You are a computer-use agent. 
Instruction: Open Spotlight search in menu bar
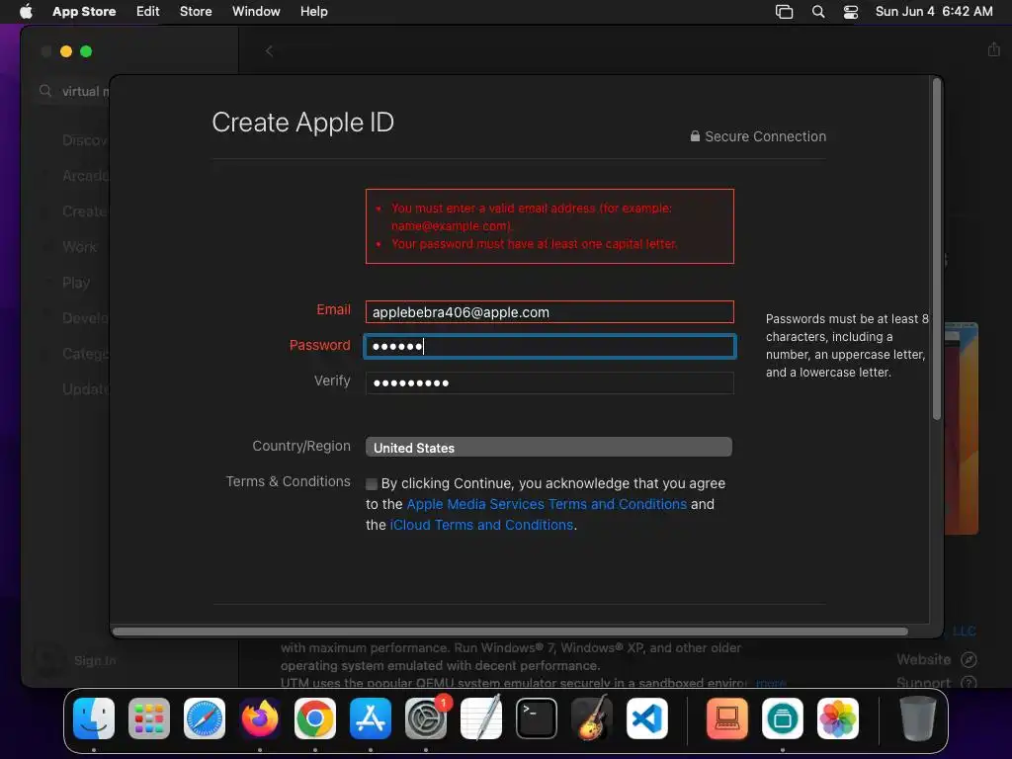[817, 12]
